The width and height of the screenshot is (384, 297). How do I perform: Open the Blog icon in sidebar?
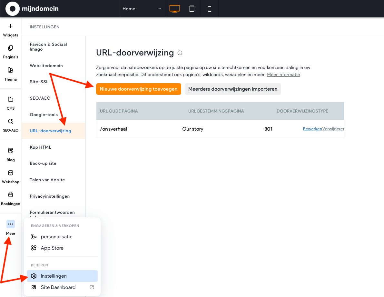(x=11, y=151)
